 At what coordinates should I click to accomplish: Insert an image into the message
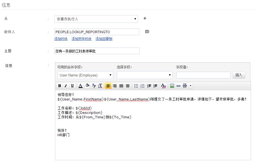click(172, 86)
